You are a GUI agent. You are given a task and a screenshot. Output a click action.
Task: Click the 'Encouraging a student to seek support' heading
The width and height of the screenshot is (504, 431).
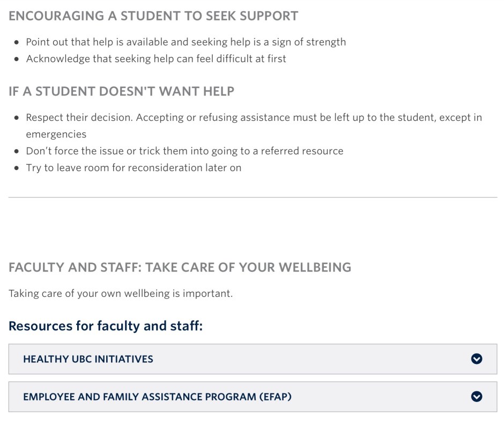point(153,16)
